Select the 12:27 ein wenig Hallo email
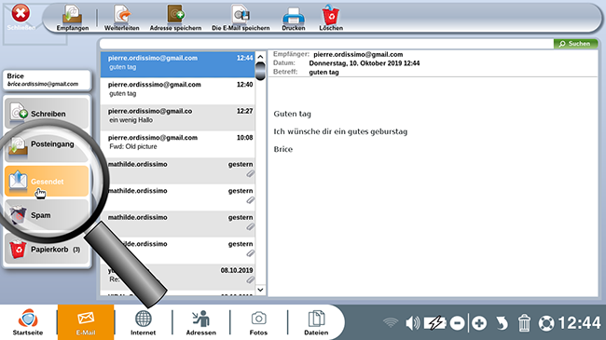Screen dimensions: 606x340 tap(177, 117)
